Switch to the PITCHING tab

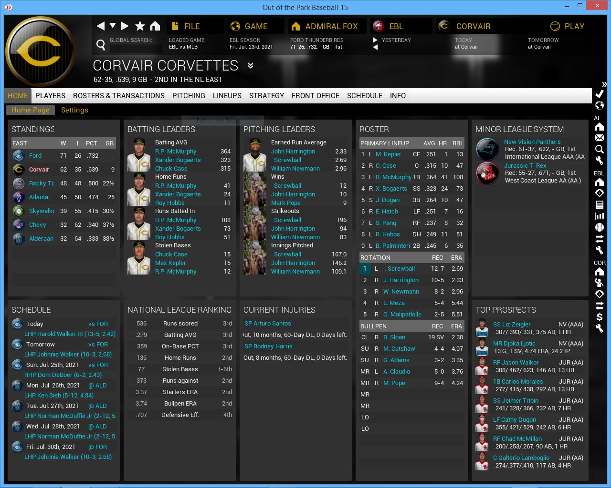189,96
